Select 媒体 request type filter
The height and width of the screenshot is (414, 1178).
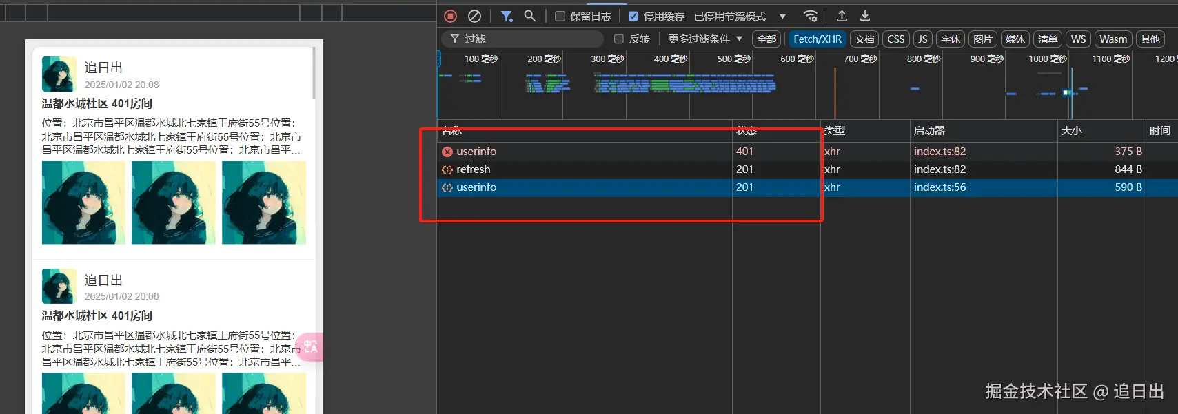[1015, 39]
